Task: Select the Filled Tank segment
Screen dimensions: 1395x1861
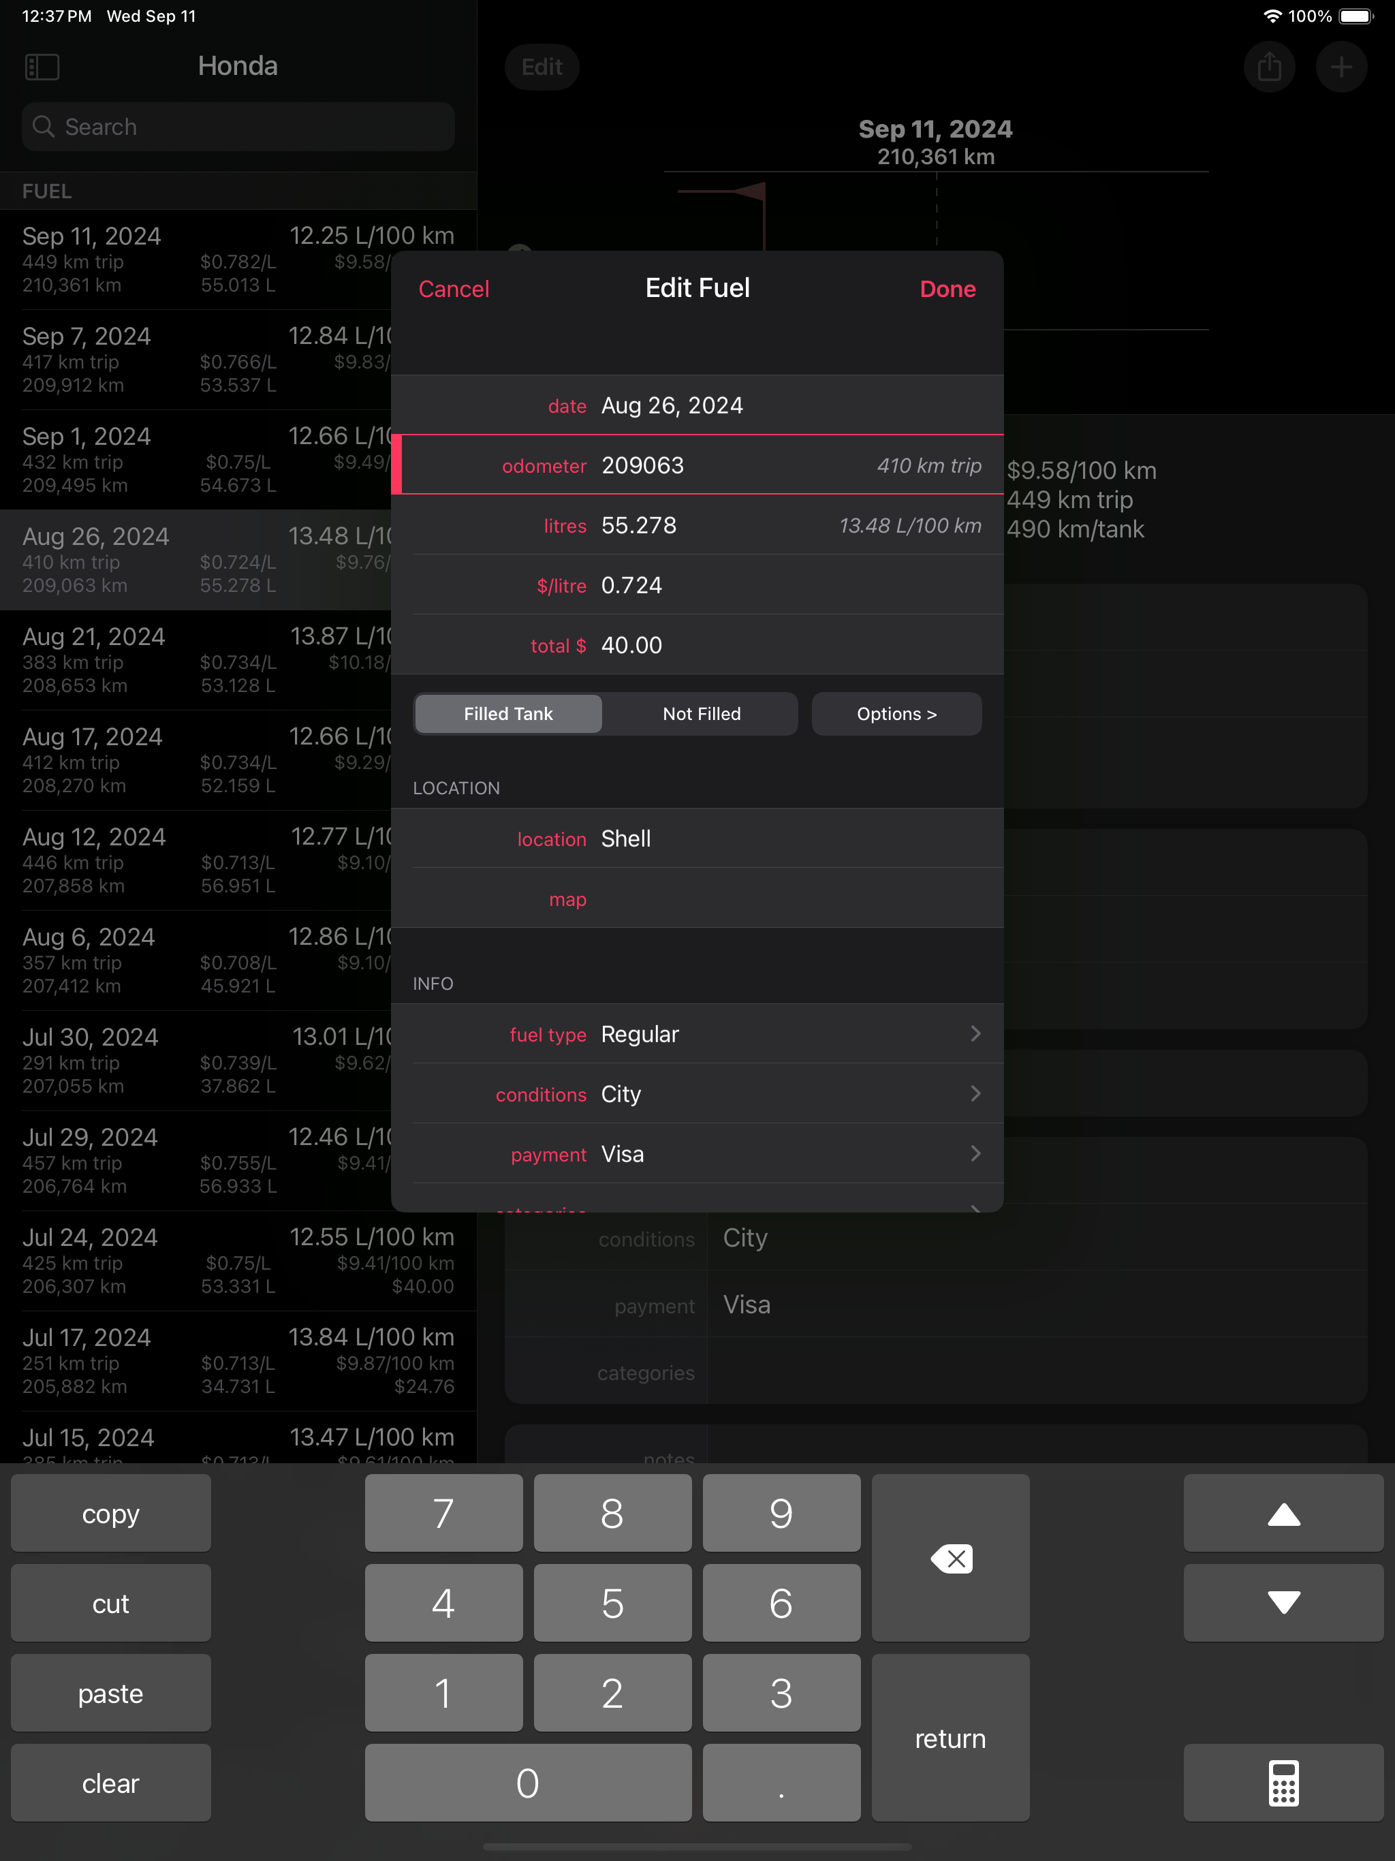Action: pyautogui.click(x=508, y=713)
